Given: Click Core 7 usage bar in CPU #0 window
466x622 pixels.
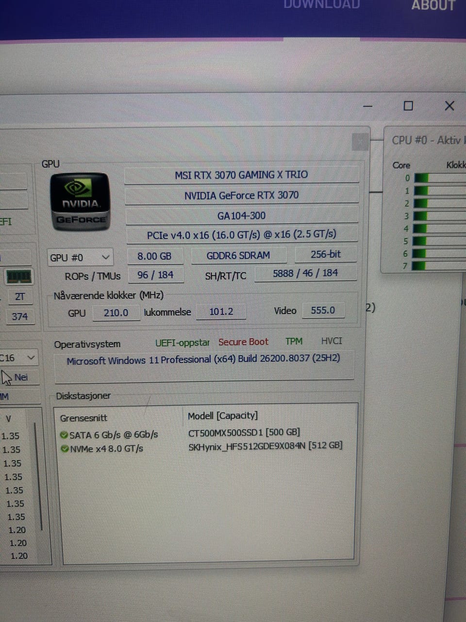Looking at the screenshot, I should [440, 266].
